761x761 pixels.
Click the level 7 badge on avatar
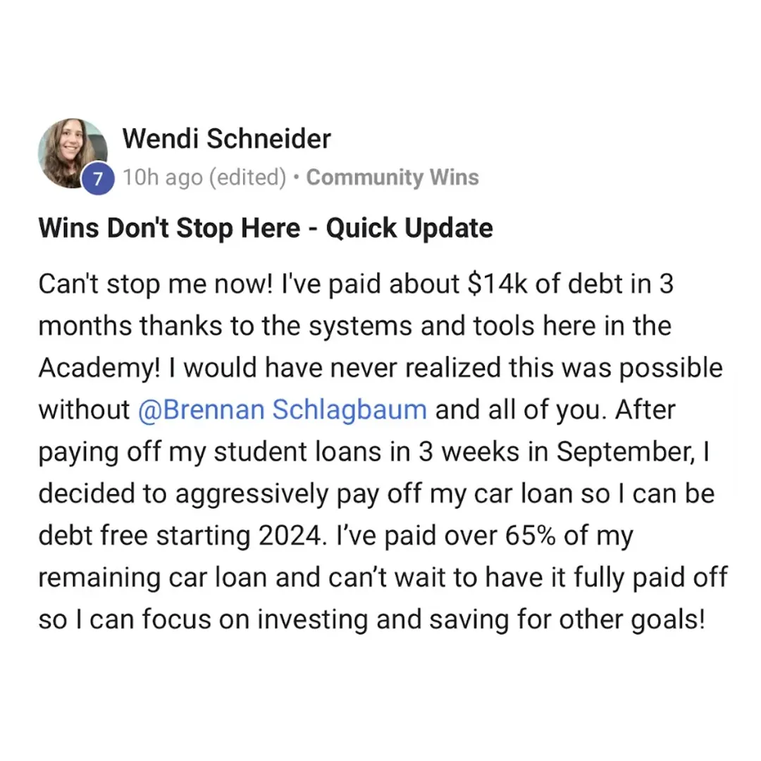[98, 178]
